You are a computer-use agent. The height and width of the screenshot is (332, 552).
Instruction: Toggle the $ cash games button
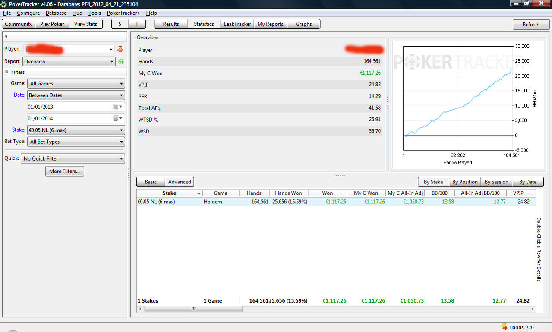tap(120, 24)
